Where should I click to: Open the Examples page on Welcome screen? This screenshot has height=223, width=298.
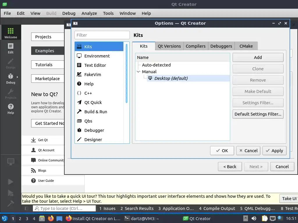click(48, 51)
